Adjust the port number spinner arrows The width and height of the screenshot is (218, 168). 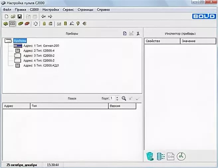click(117, 99)
